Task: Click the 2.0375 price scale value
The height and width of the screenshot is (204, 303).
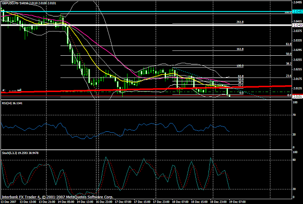Action: [298, 31]
